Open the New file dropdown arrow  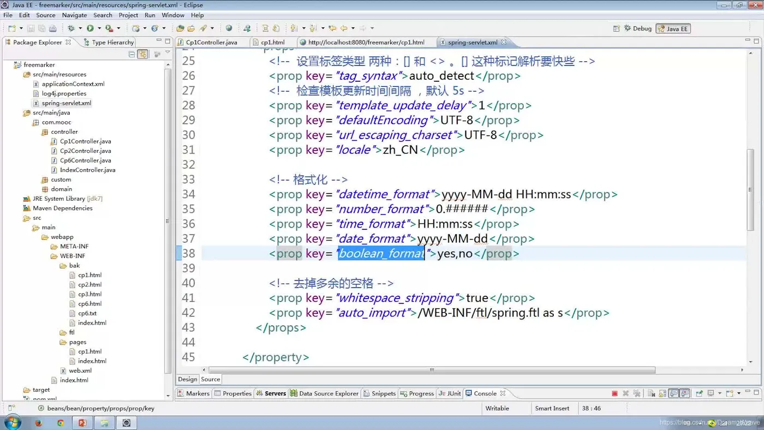click(21, 28)
